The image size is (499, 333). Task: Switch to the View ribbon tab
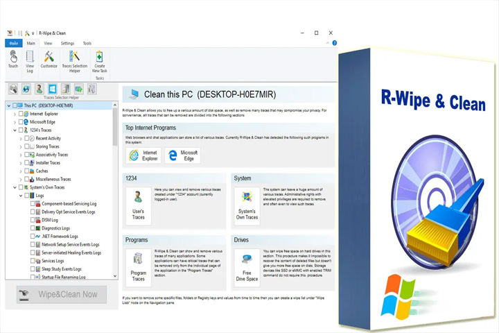click(48, 43)
